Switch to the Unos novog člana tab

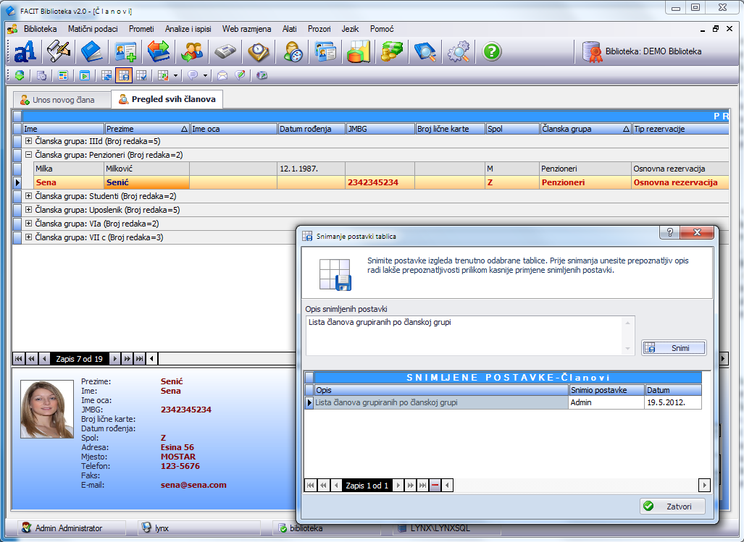click(62, 99)
